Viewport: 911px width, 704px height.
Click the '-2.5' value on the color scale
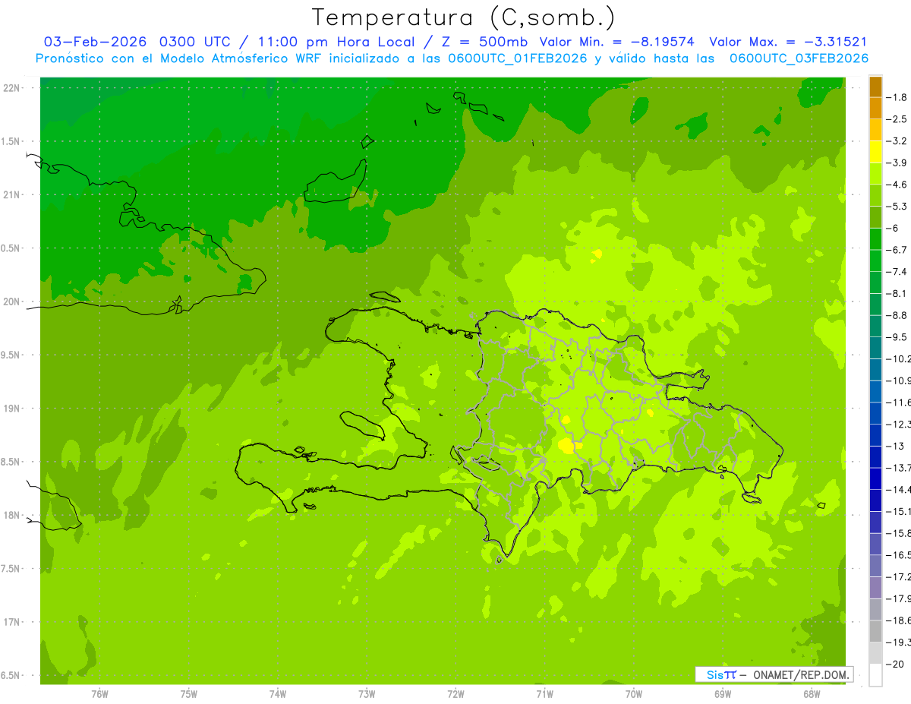(897, 119)
